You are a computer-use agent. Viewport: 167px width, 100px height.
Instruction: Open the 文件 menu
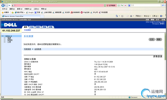point(5,9)
